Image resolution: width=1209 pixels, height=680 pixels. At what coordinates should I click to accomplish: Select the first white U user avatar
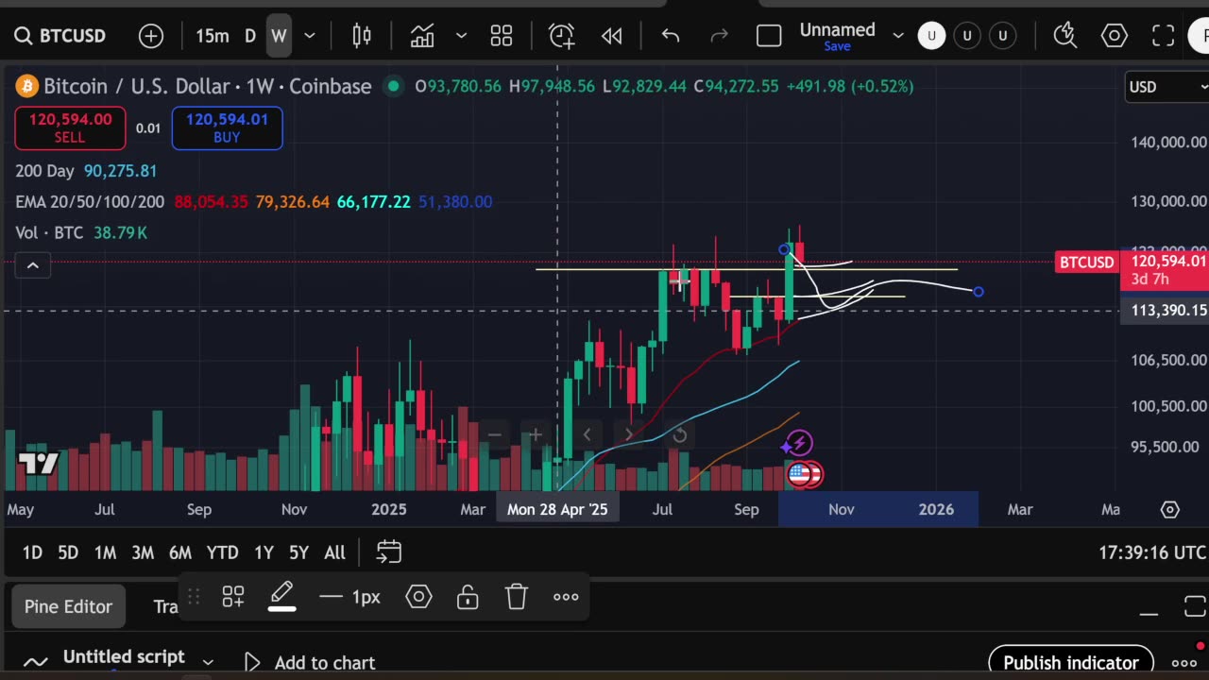click(931, 36)
